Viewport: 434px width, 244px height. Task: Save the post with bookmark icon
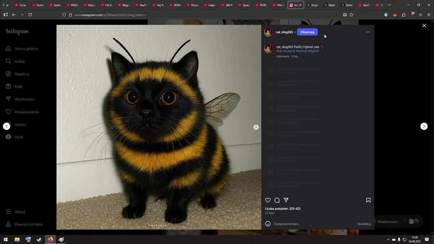[368, 200]
